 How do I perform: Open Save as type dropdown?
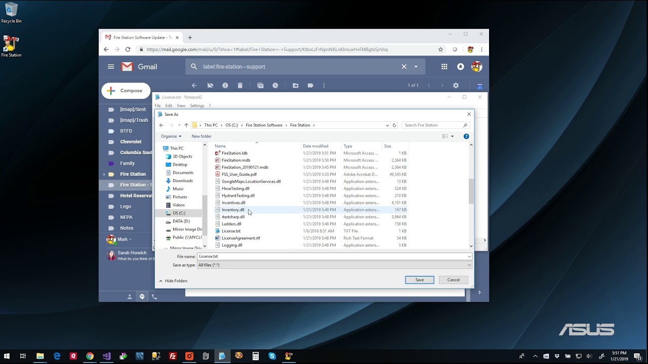[x=469, y=265]
